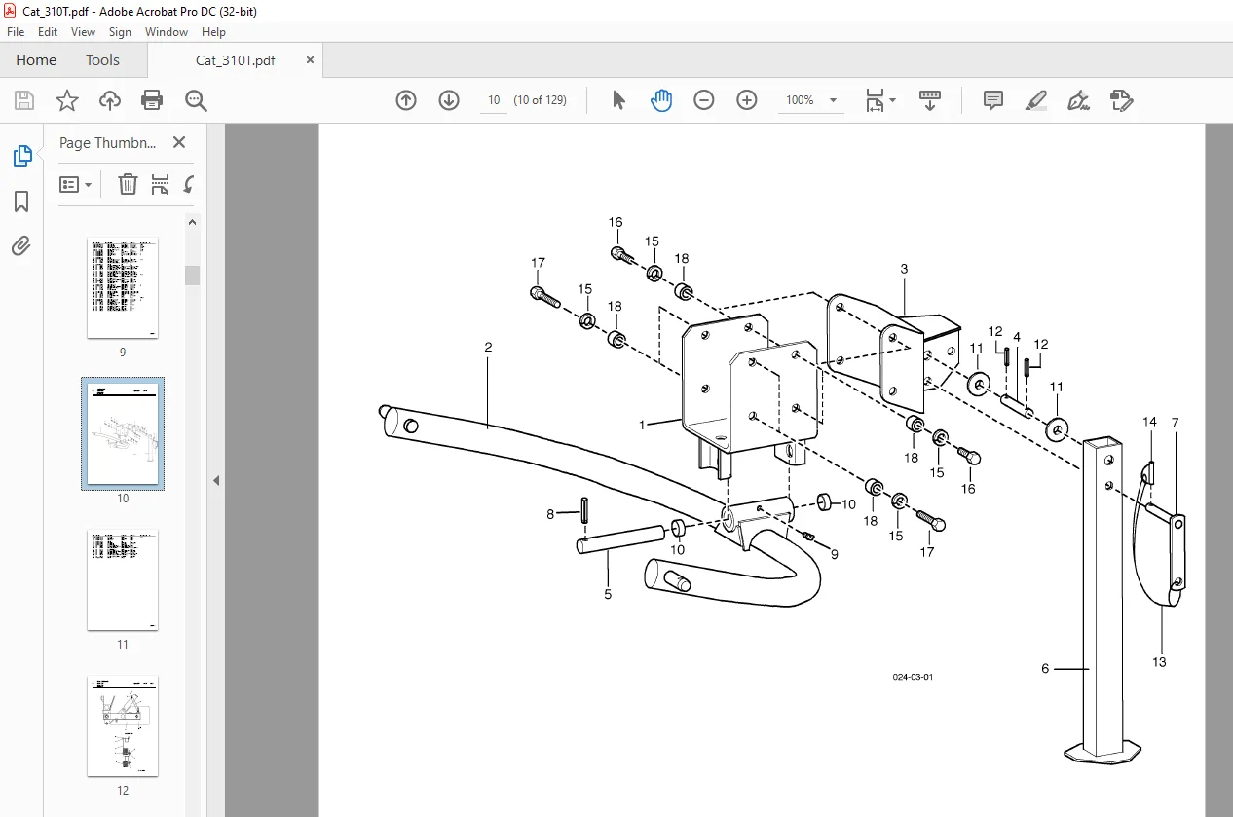
Task: Go to the next page with the down arrow
Action: pyautogui.click(x=449, y=100)
